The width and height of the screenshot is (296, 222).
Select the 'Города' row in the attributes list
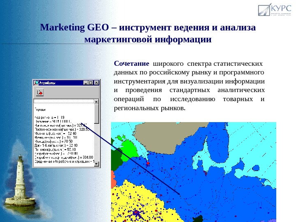click(40, 109)
